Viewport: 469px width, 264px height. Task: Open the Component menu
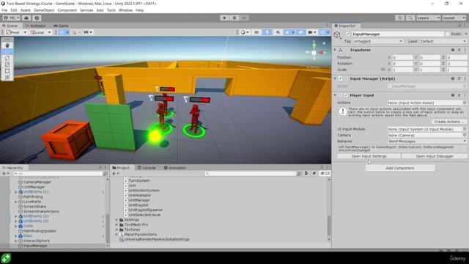pyautogui.click(x=67, y=10)
